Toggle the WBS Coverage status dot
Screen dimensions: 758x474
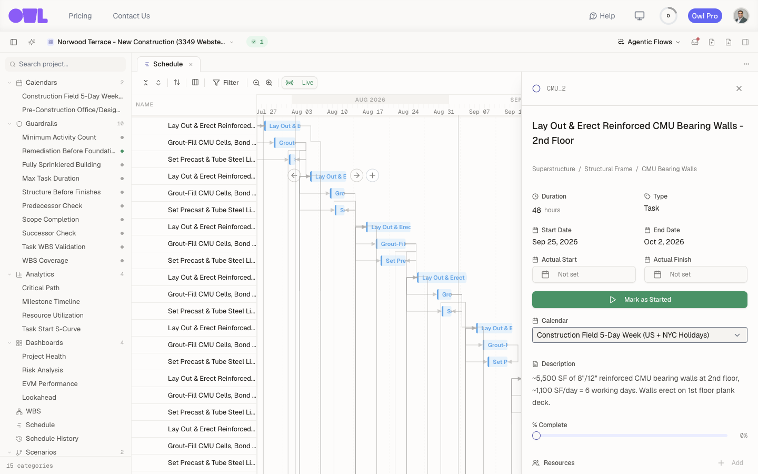(122, 261)
